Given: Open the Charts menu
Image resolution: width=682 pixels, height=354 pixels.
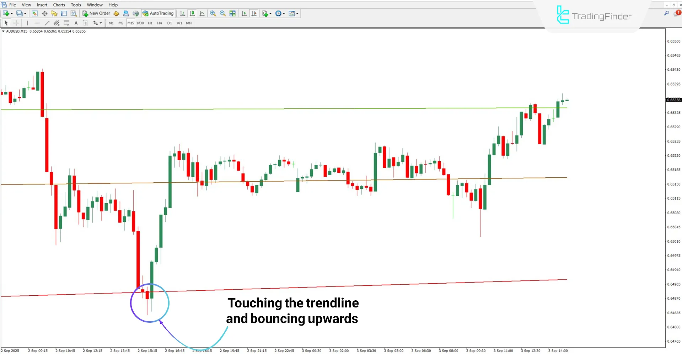Looking at the screenshot, I should [59, 5].
